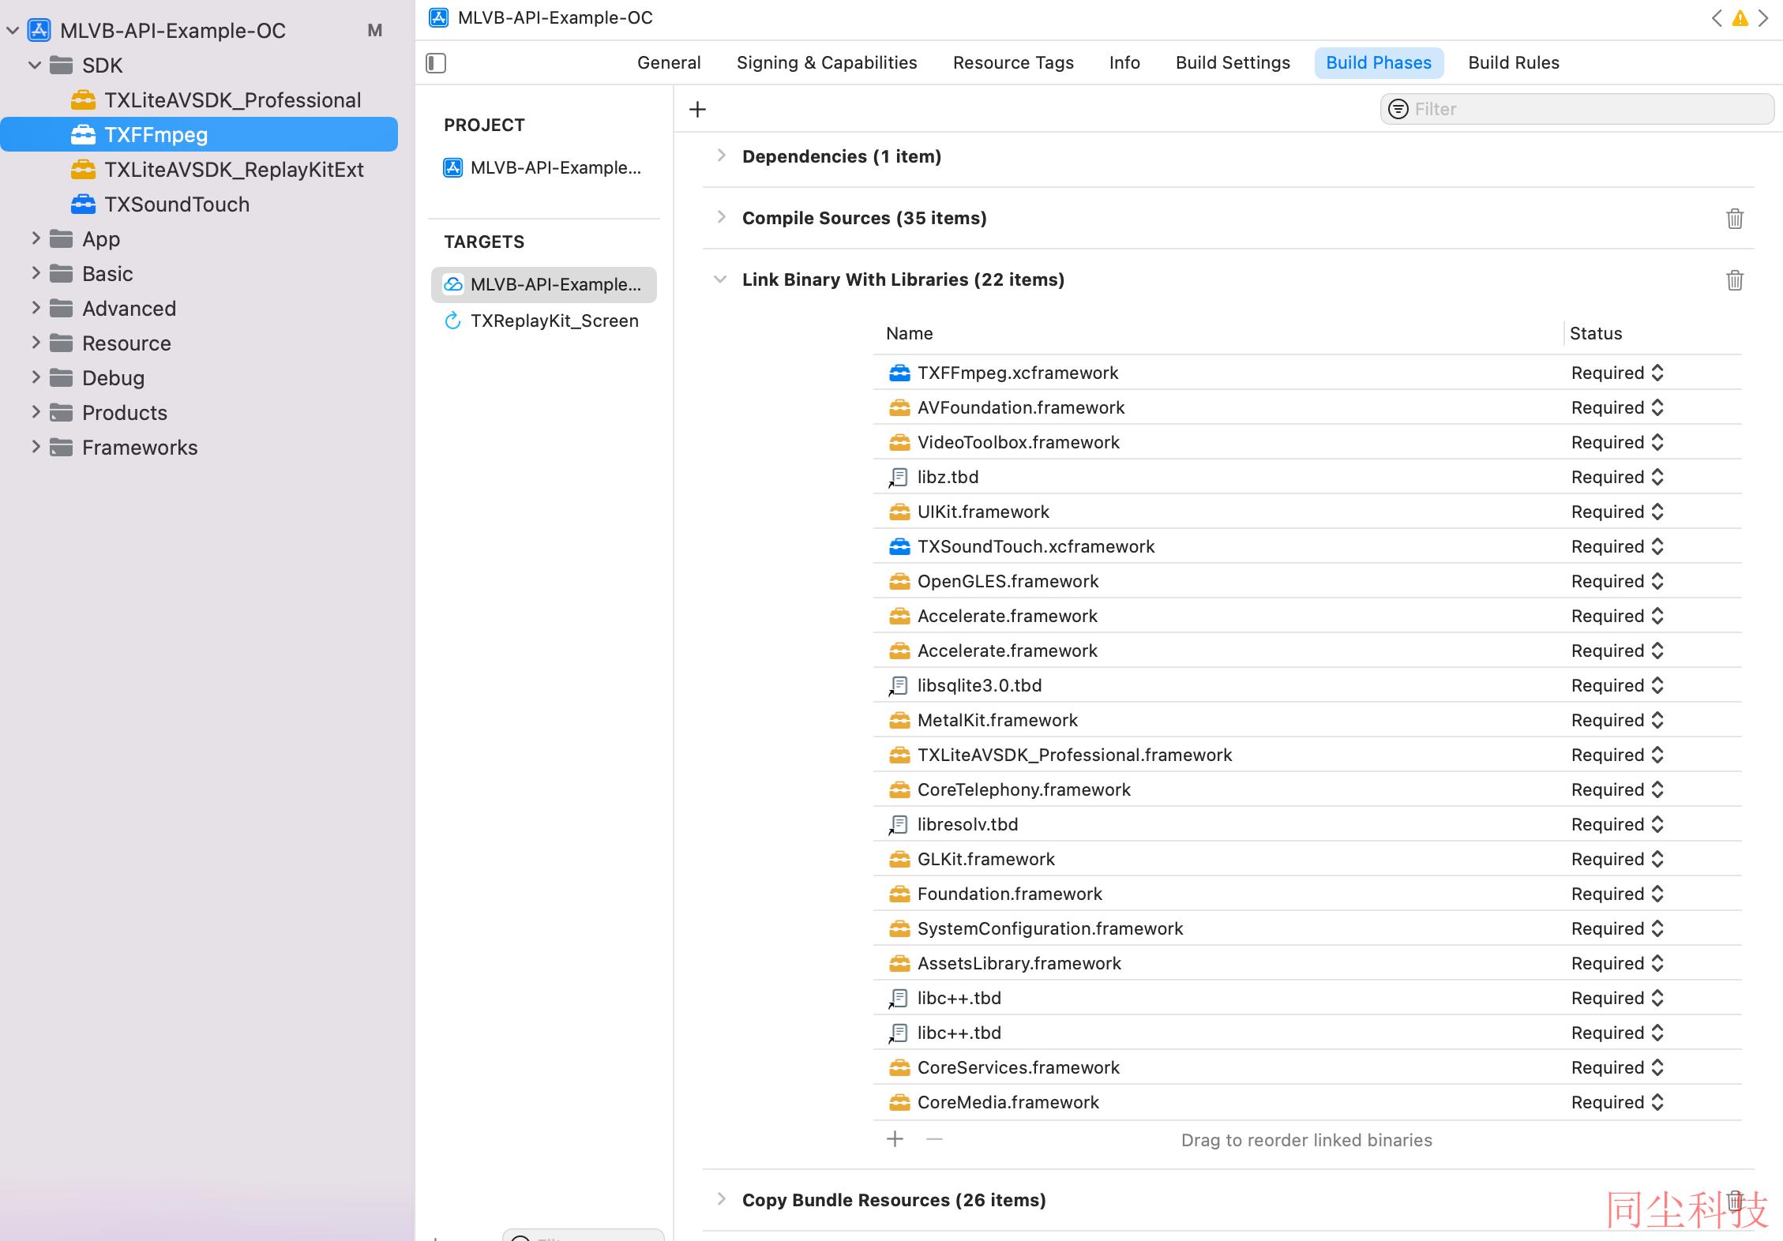Select Foundation.framework row

pos(1308,894)
